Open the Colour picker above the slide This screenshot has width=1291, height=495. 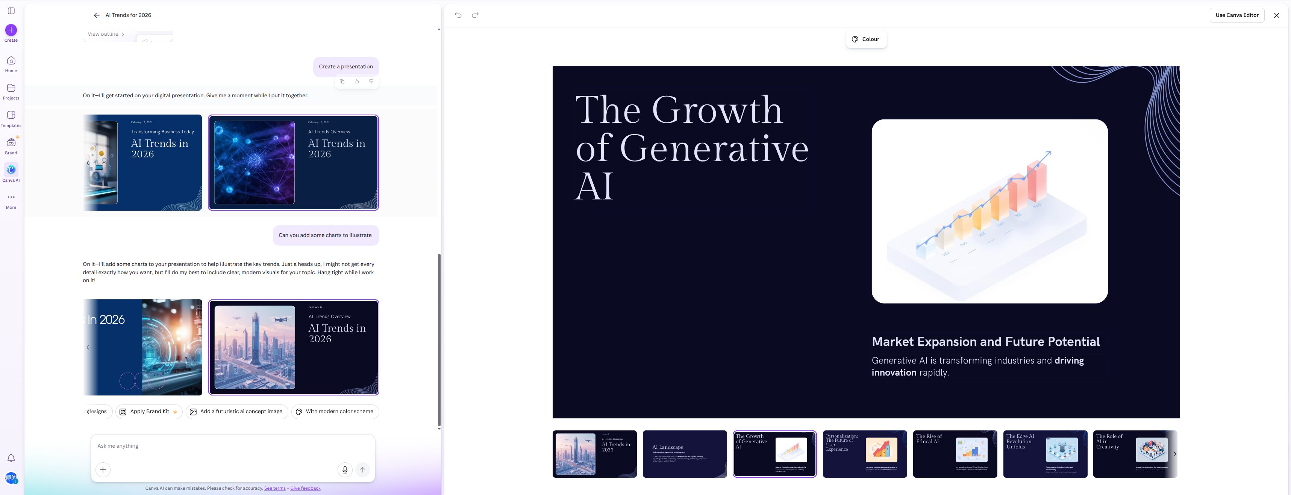pos(866,39)
